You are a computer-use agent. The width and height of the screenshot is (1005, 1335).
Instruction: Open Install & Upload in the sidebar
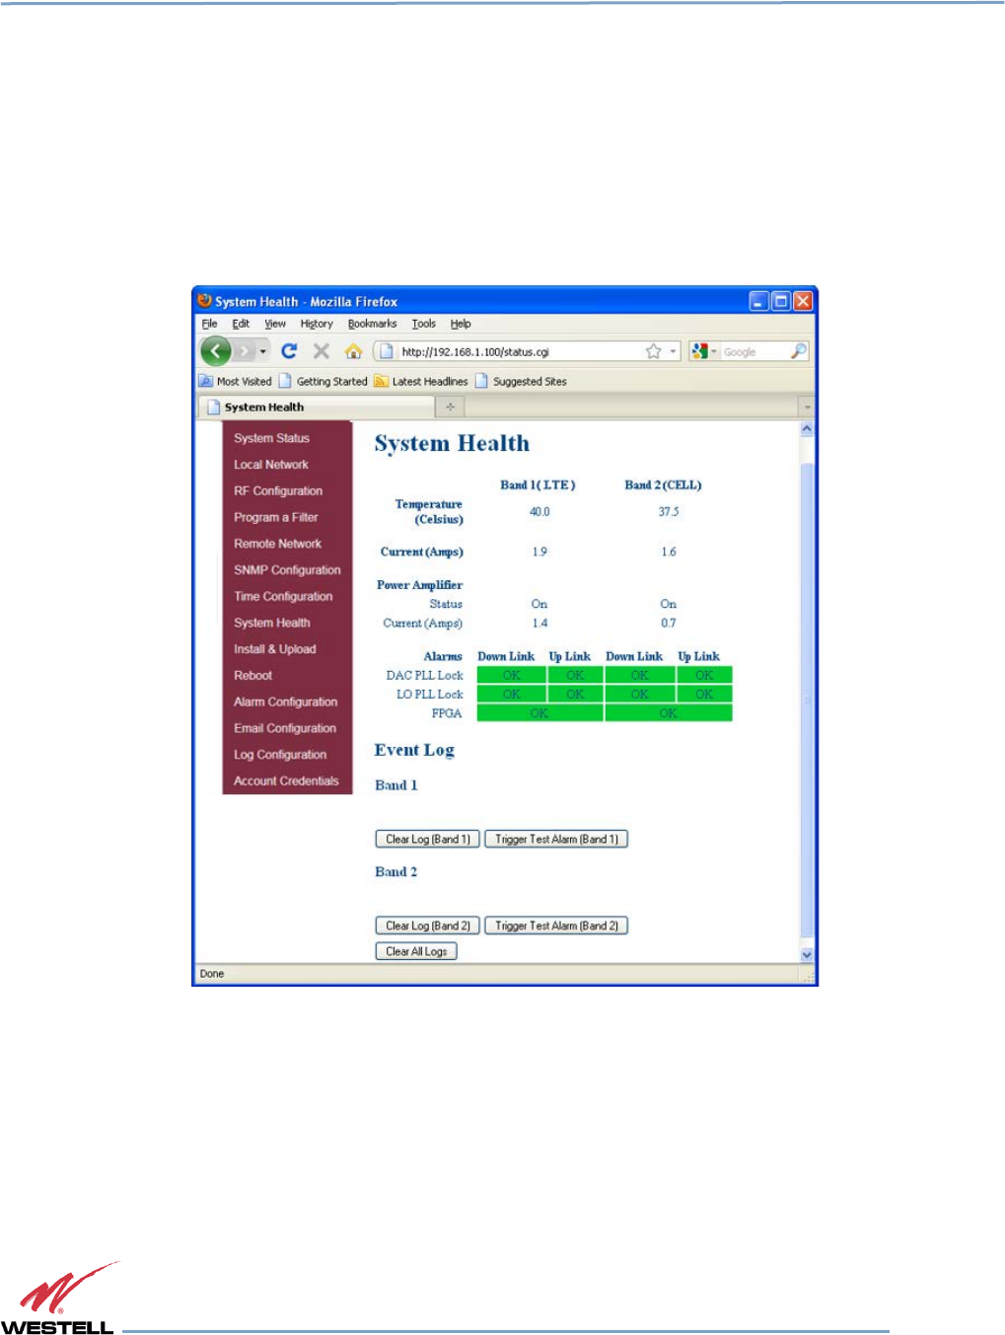coord(274,649)
